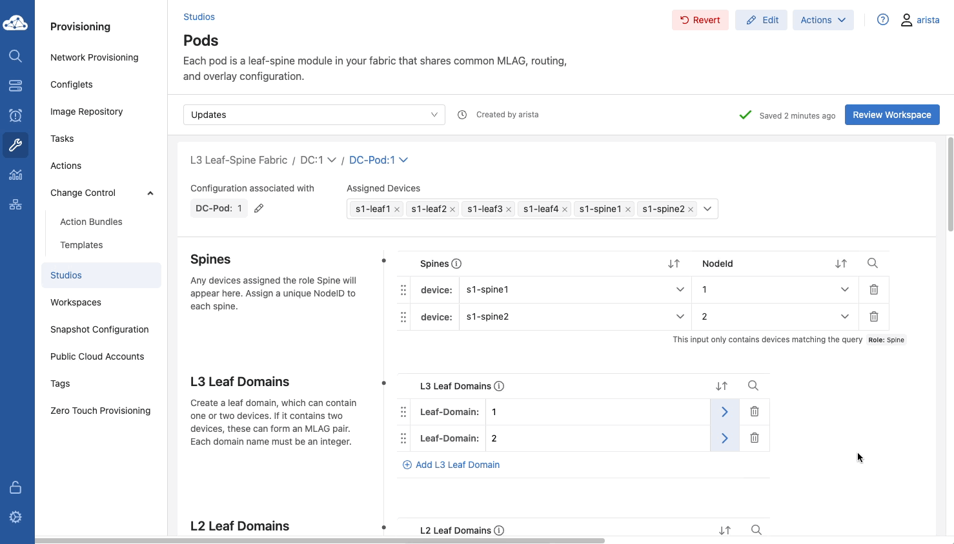This screenshot has height=544, width=954.
Task: Search within the Spines table
Action: pos(872,263)
